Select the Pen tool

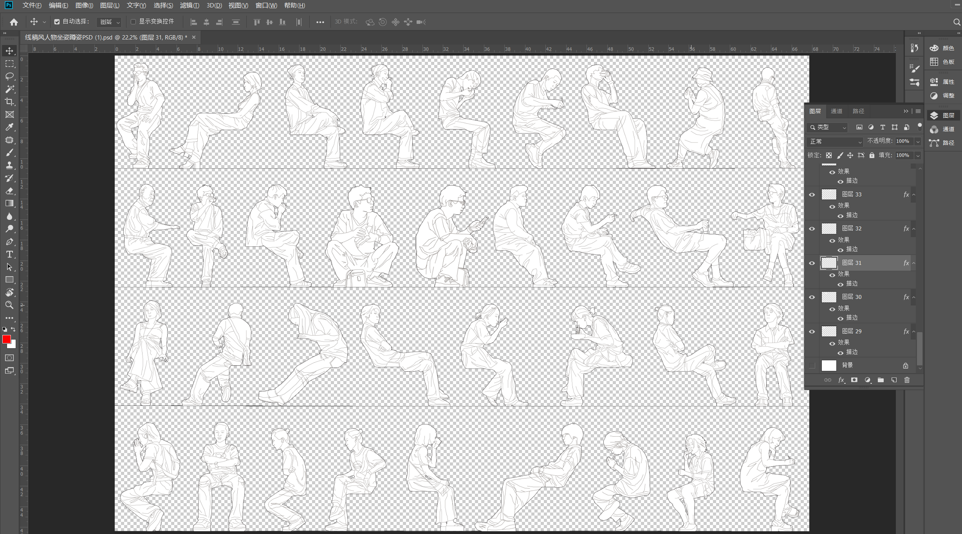pos(9,242)
